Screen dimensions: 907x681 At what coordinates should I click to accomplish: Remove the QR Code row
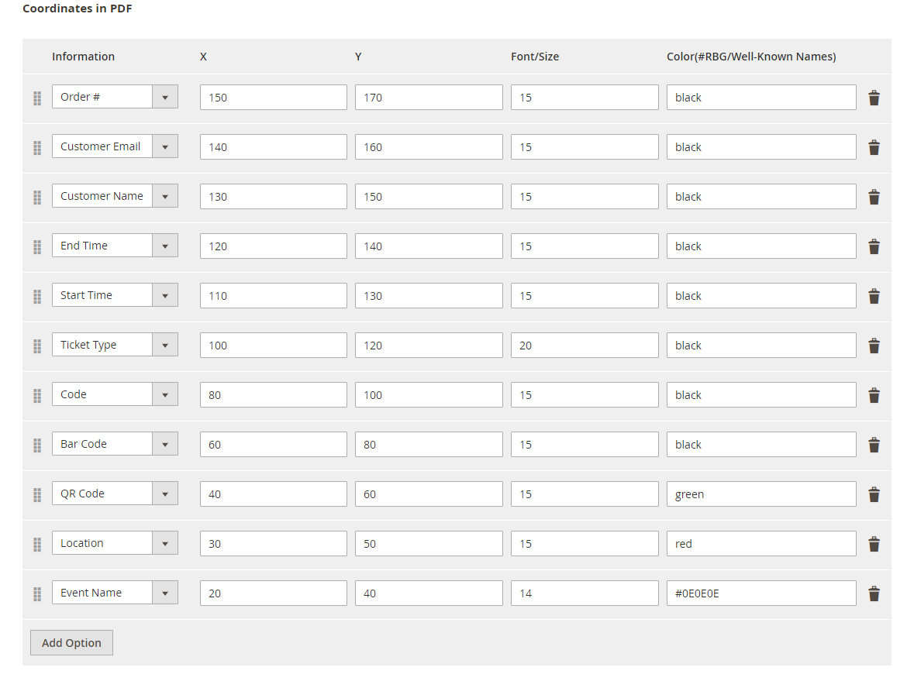coord(874,495)
